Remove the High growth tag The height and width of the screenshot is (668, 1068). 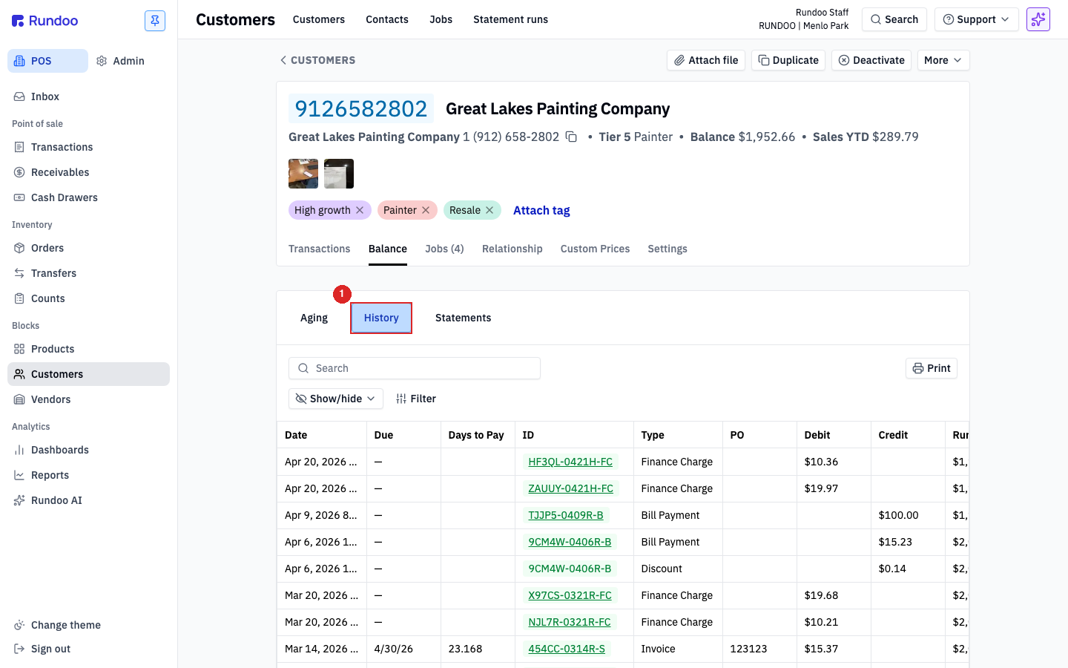[x=360, y=210]
